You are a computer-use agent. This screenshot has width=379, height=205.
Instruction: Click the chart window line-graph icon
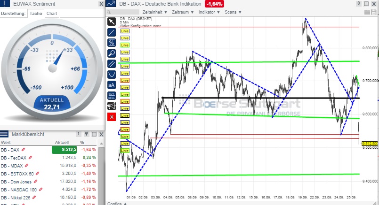click(111, 4)
